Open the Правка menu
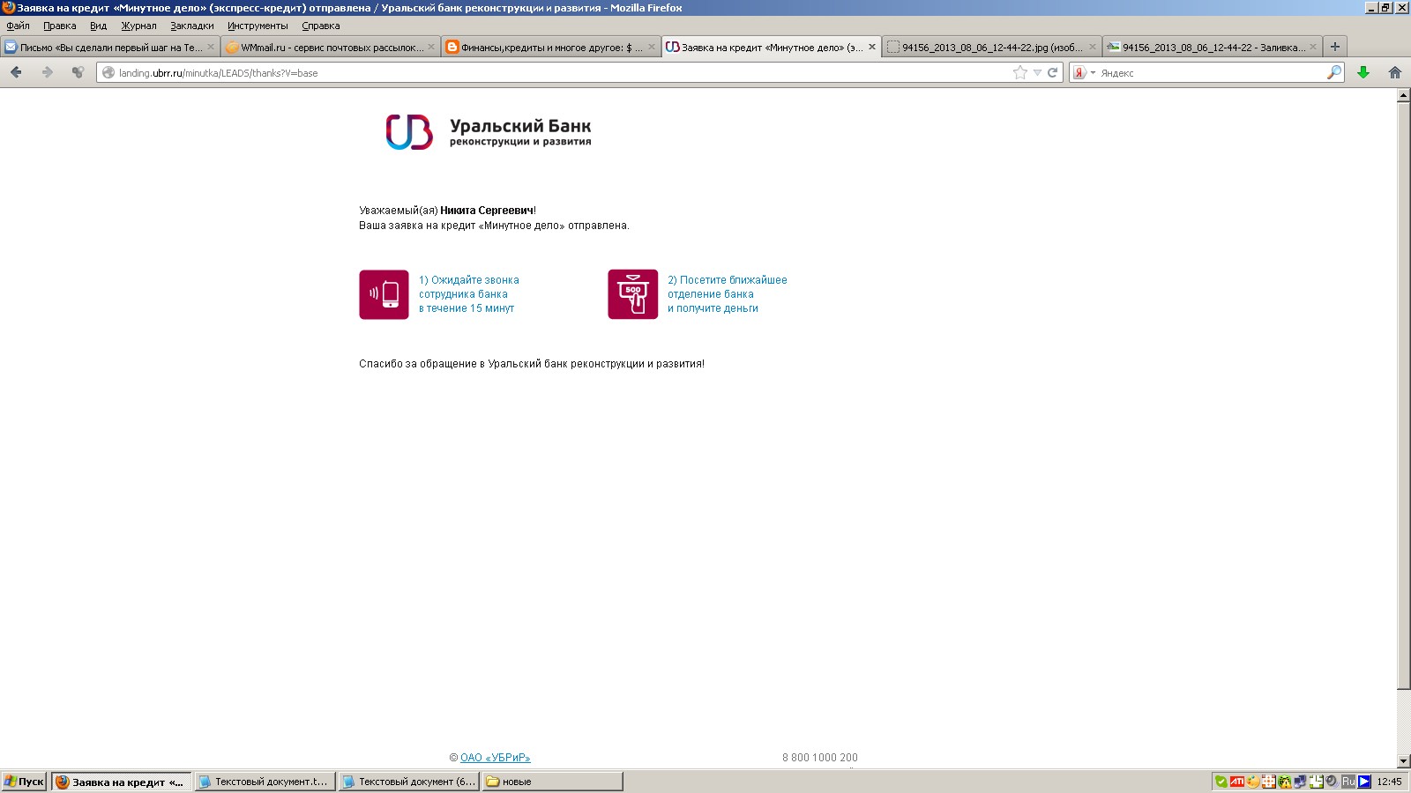The image size is (1411, 793). [59, 26]
